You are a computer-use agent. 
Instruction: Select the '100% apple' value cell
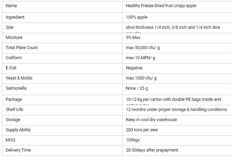[136, 17]
